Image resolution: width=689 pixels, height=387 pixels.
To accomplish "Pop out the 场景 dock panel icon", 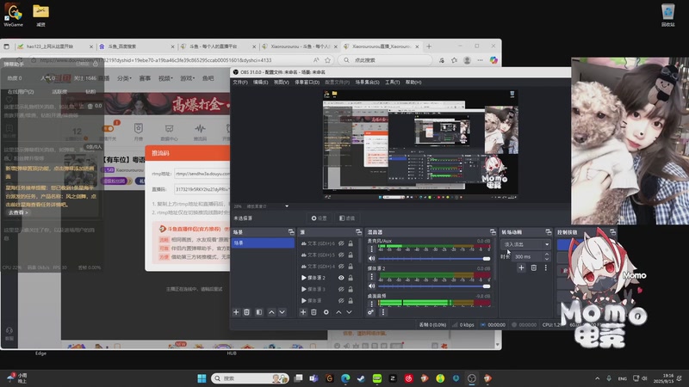I will [291, 231].
